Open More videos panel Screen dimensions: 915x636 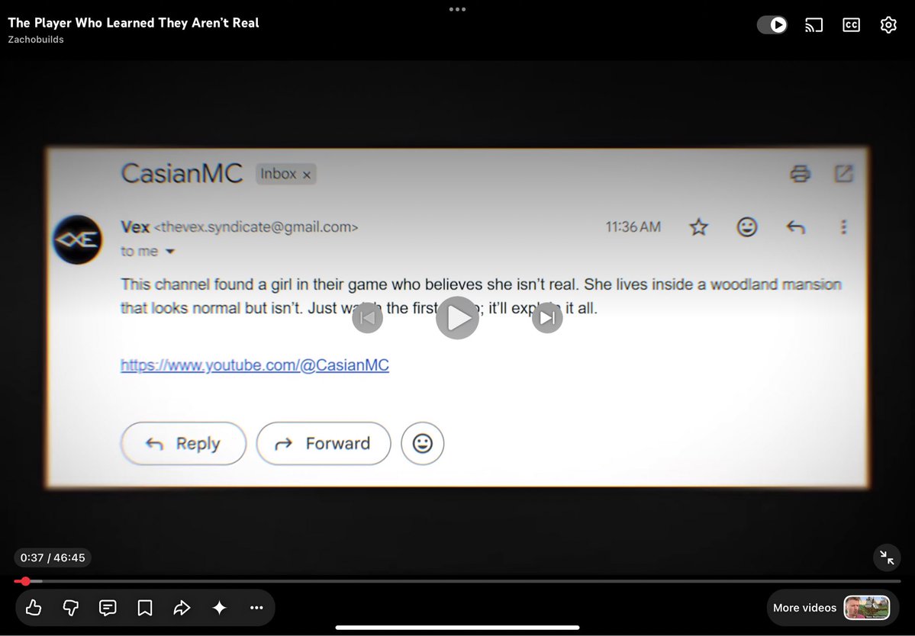pyautogui.click(x=832, y=608)
